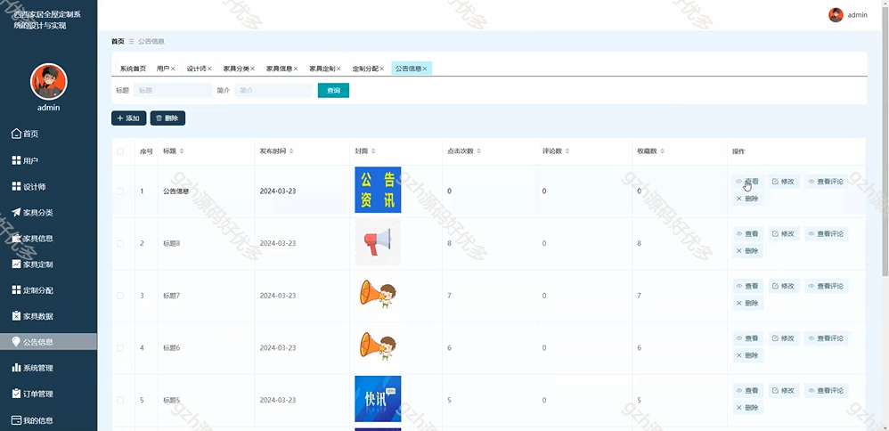889x431 pixels.
Task: Sort the table by 标题 column
Action: point(182,151)
